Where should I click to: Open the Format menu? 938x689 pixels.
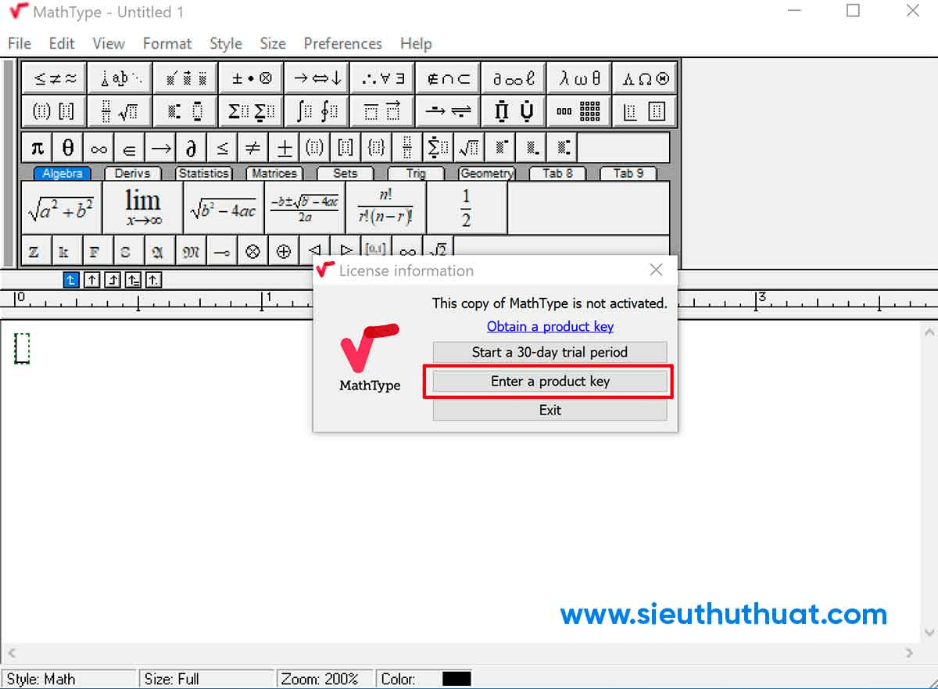pyautogui.click(x=167, y=44)
